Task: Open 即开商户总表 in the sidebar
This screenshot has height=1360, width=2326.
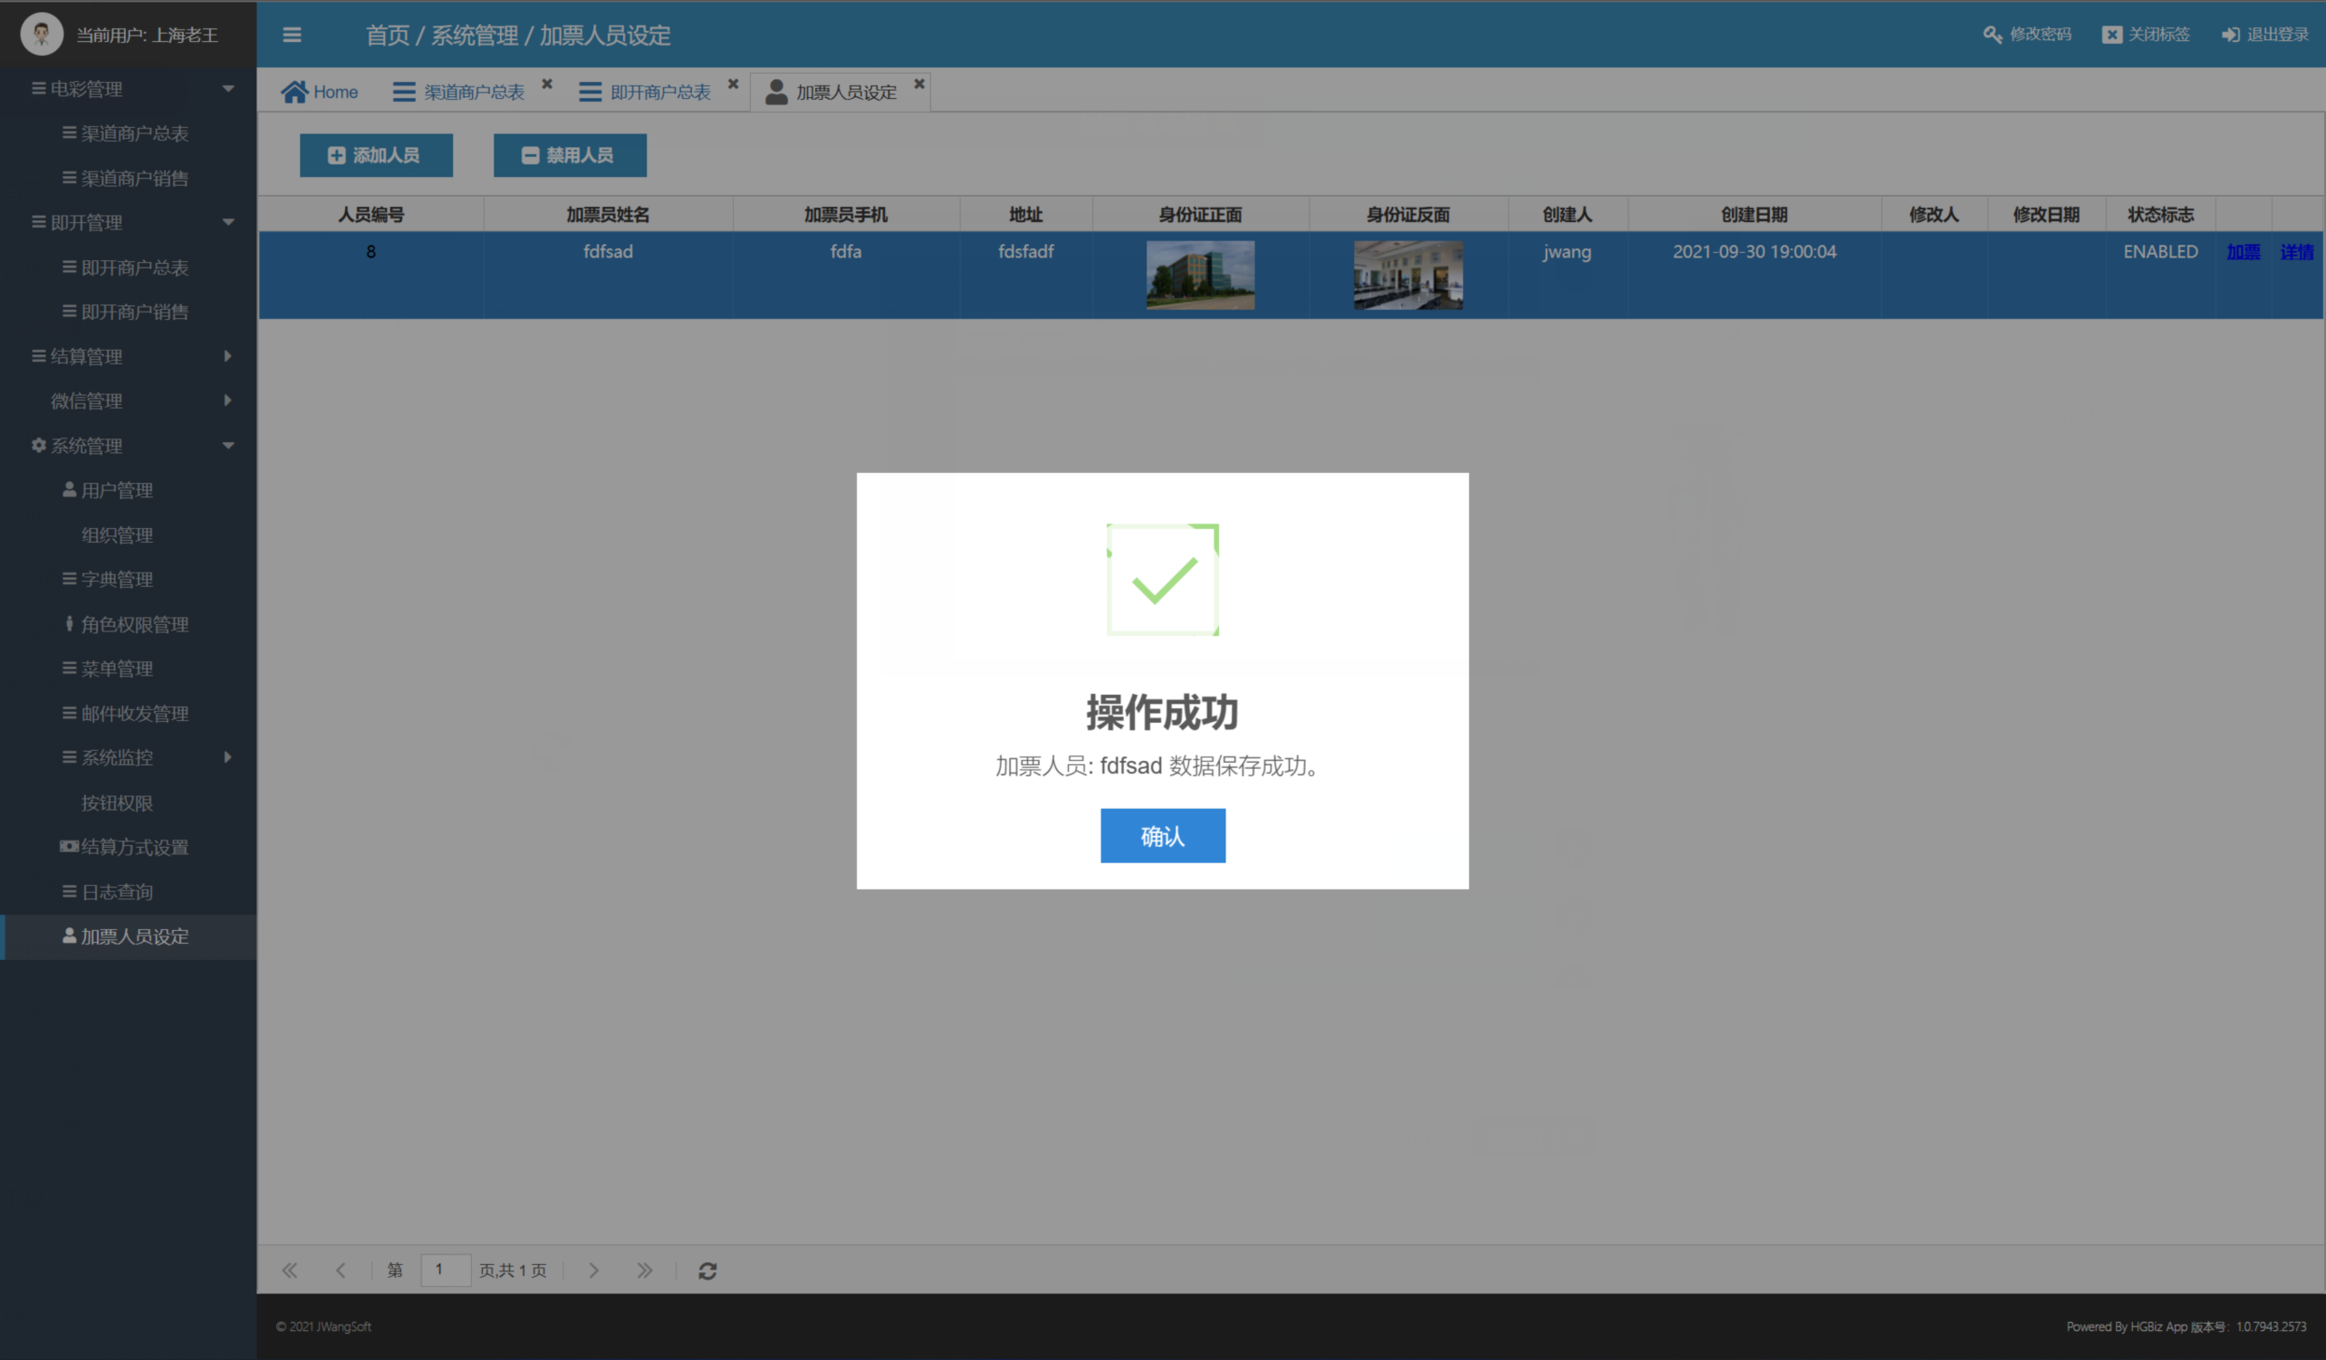Action: click(x=129, y=267)
